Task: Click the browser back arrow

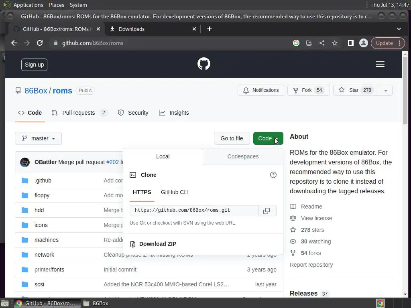Action: pyautogui.click(x=14, y=43)
